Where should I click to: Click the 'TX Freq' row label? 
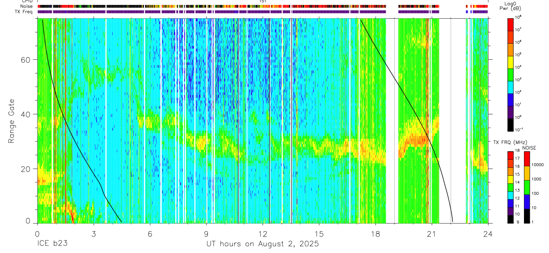click(x=23, y=12)
